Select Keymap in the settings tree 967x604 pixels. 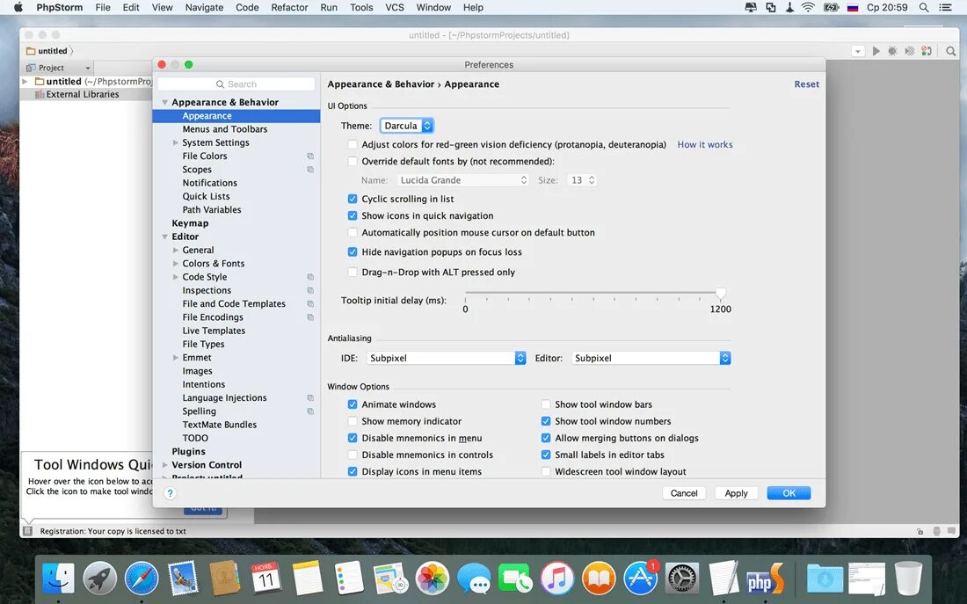pos(190,223)
